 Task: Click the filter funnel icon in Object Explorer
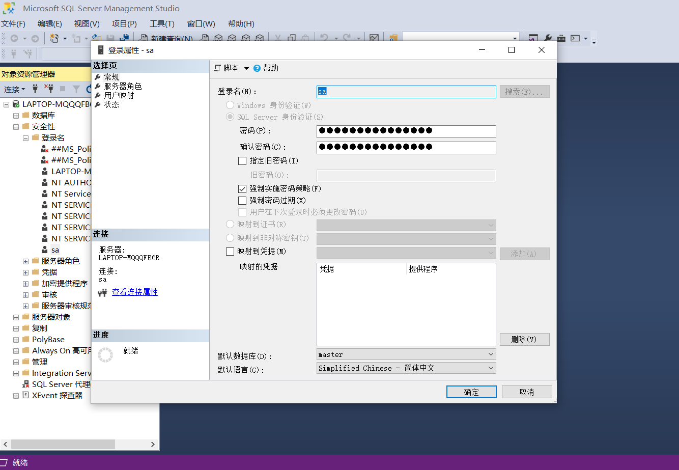click(76, 89)
